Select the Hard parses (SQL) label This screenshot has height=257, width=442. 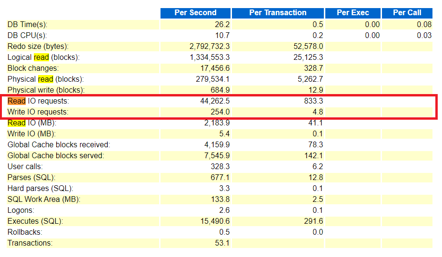coord(40,189)
